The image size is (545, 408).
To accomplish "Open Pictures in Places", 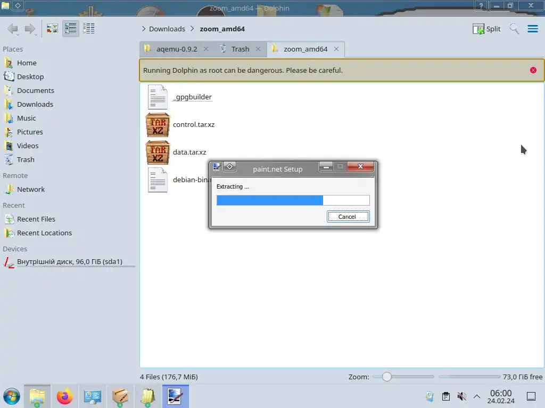I will 30,132.
